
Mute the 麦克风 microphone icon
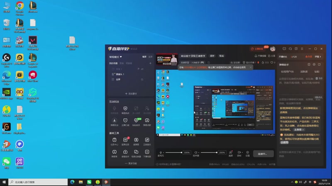pos(161,153)
